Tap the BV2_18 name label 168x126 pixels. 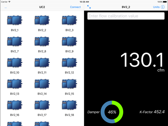click(x=69, y=115)
